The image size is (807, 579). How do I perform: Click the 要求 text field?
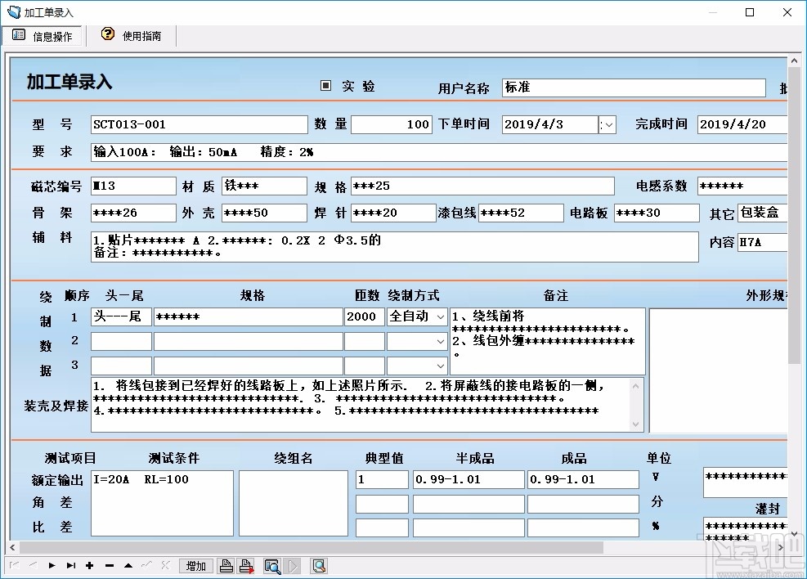439,152
